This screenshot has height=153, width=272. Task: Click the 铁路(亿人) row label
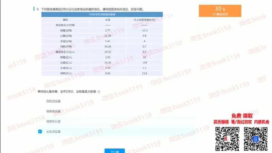[x=66, y=57]
